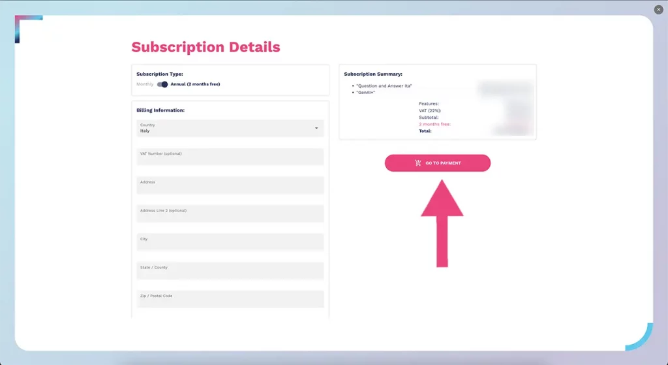Image resolution: width=668 pixels, height=365 pixels.
Task: Click the Subscription Details heading
Action: [205, 47]
